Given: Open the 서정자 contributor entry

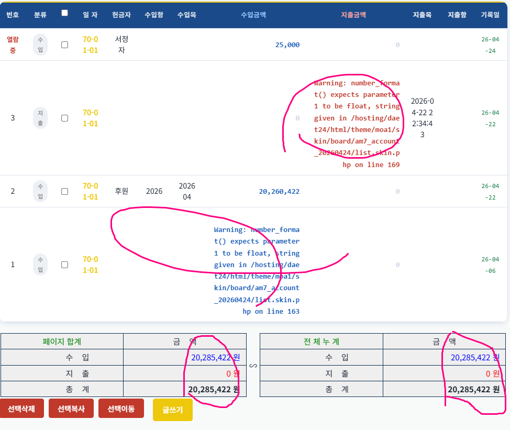Looking at the screenshot, I should pos(121,45).
